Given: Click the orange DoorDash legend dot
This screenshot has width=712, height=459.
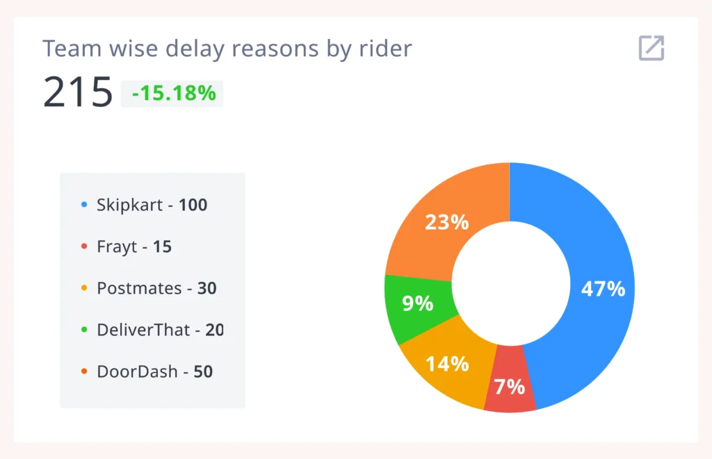Looking at the screenshot, I should [x=84, y=372].
